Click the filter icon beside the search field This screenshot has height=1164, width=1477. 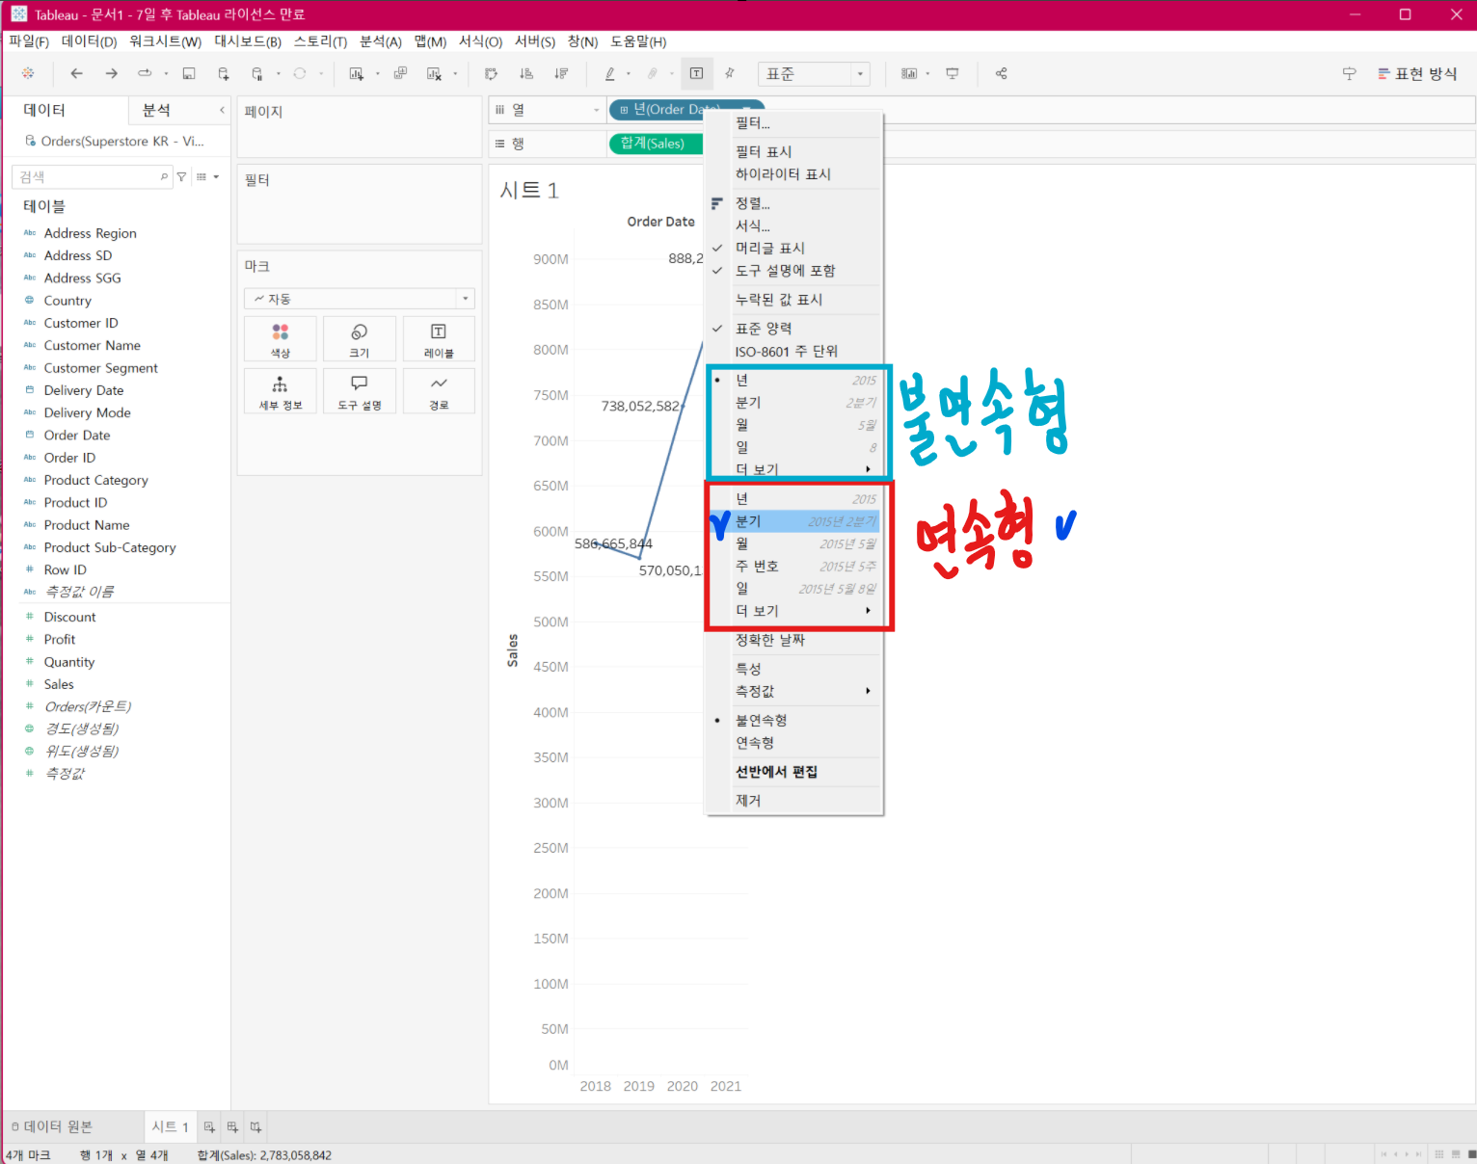coord(181,176)
